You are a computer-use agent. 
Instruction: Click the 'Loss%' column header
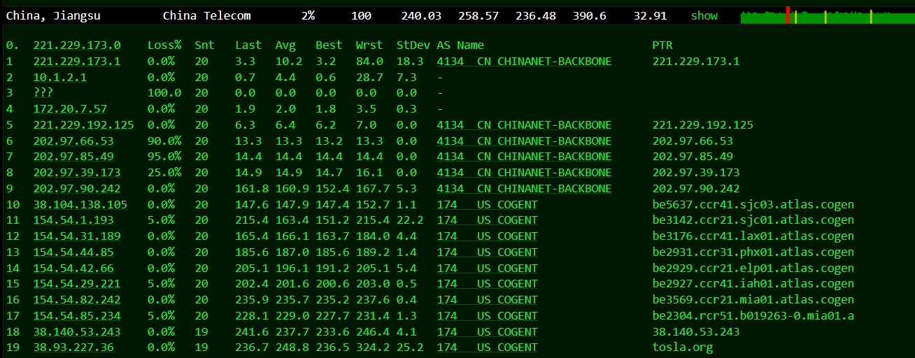click(164, 45)
